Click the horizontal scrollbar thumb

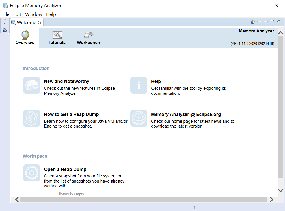pyautogui.click(x=144, y=200)
